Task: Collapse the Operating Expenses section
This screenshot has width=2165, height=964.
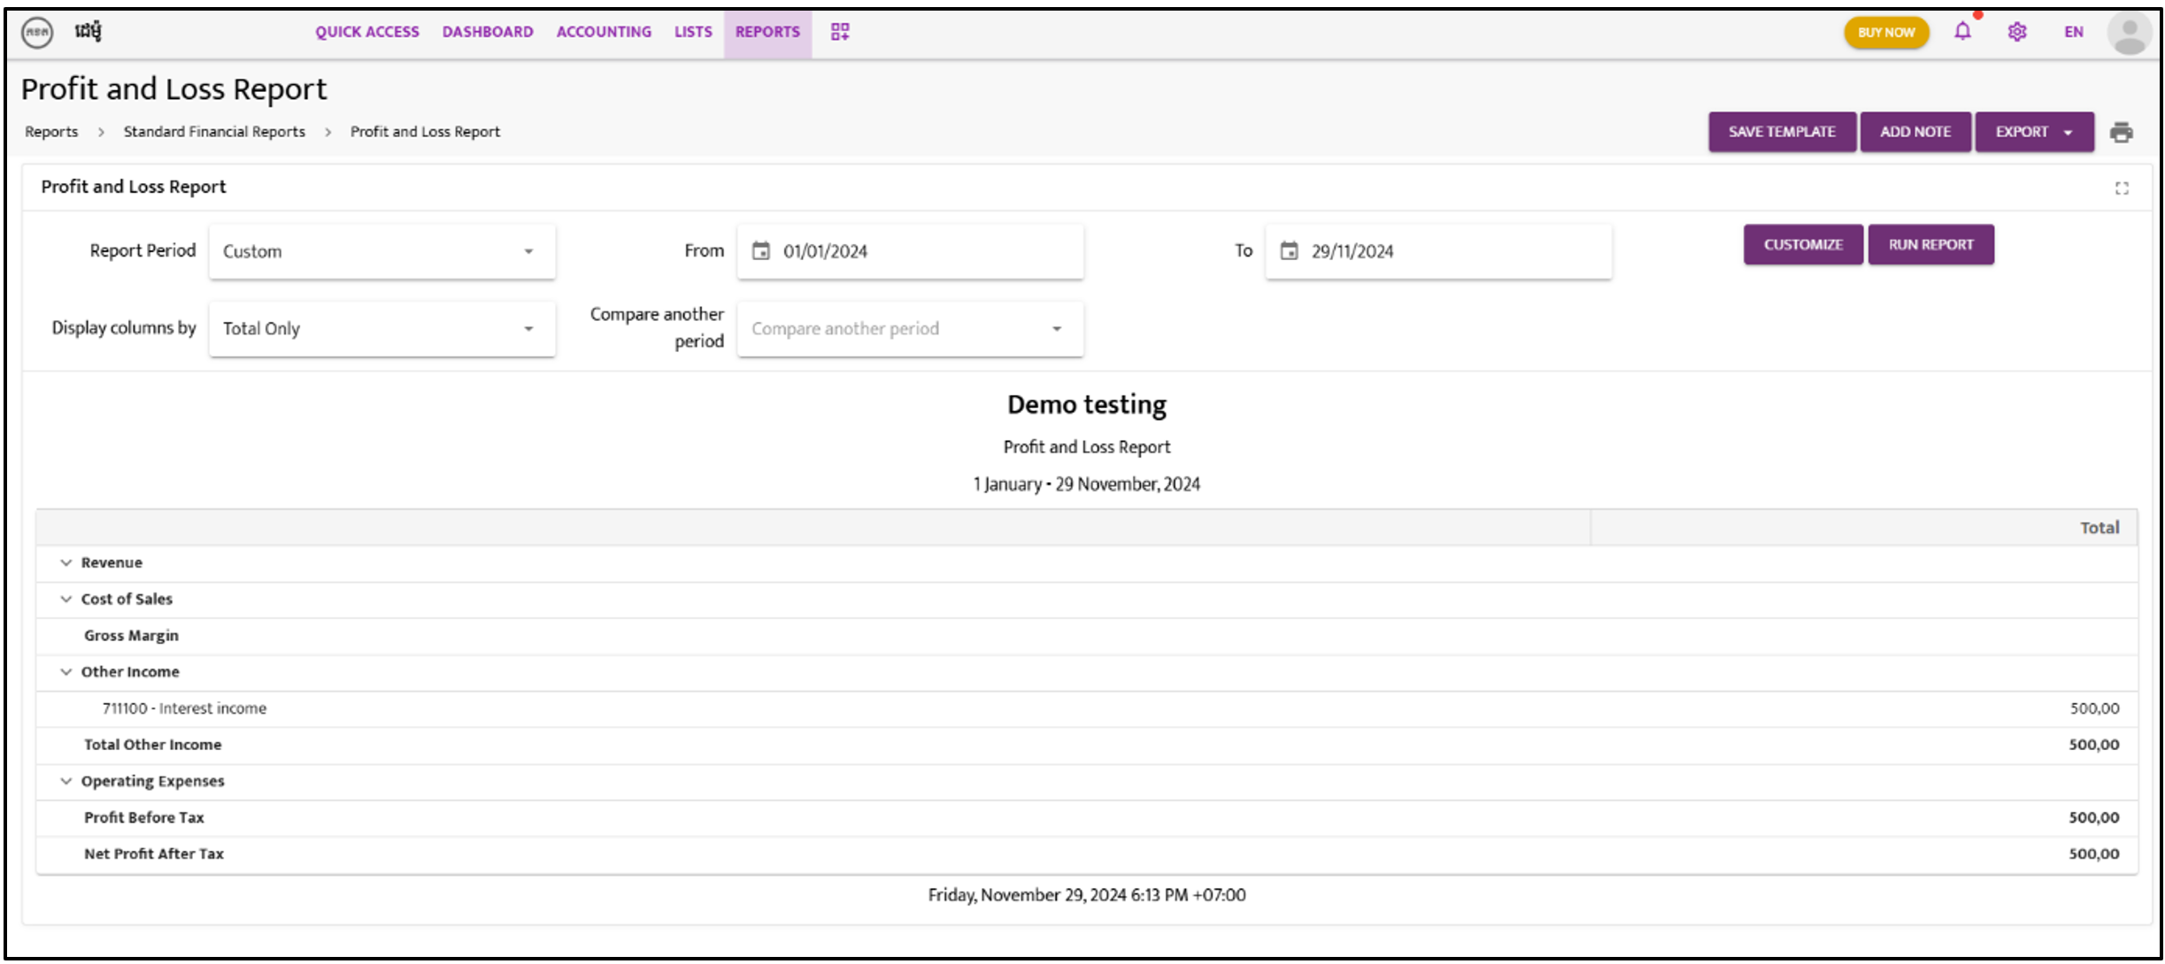Action: [66, 781]
